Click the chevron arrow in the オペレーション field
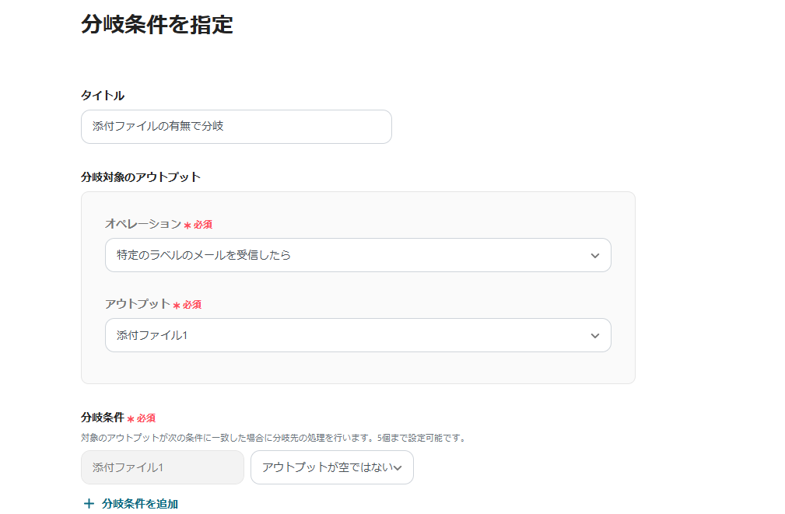Image resolution: width=785 pixels, height=514 pixels. pos(595,255)
